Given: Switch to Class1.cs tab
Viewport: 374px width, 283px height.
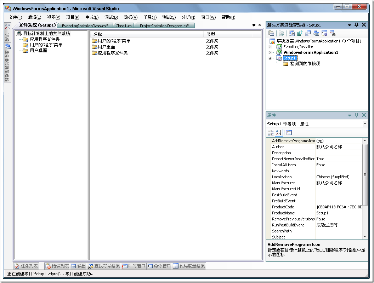Looking at the screenshot, I should click(x=124, y=25).
